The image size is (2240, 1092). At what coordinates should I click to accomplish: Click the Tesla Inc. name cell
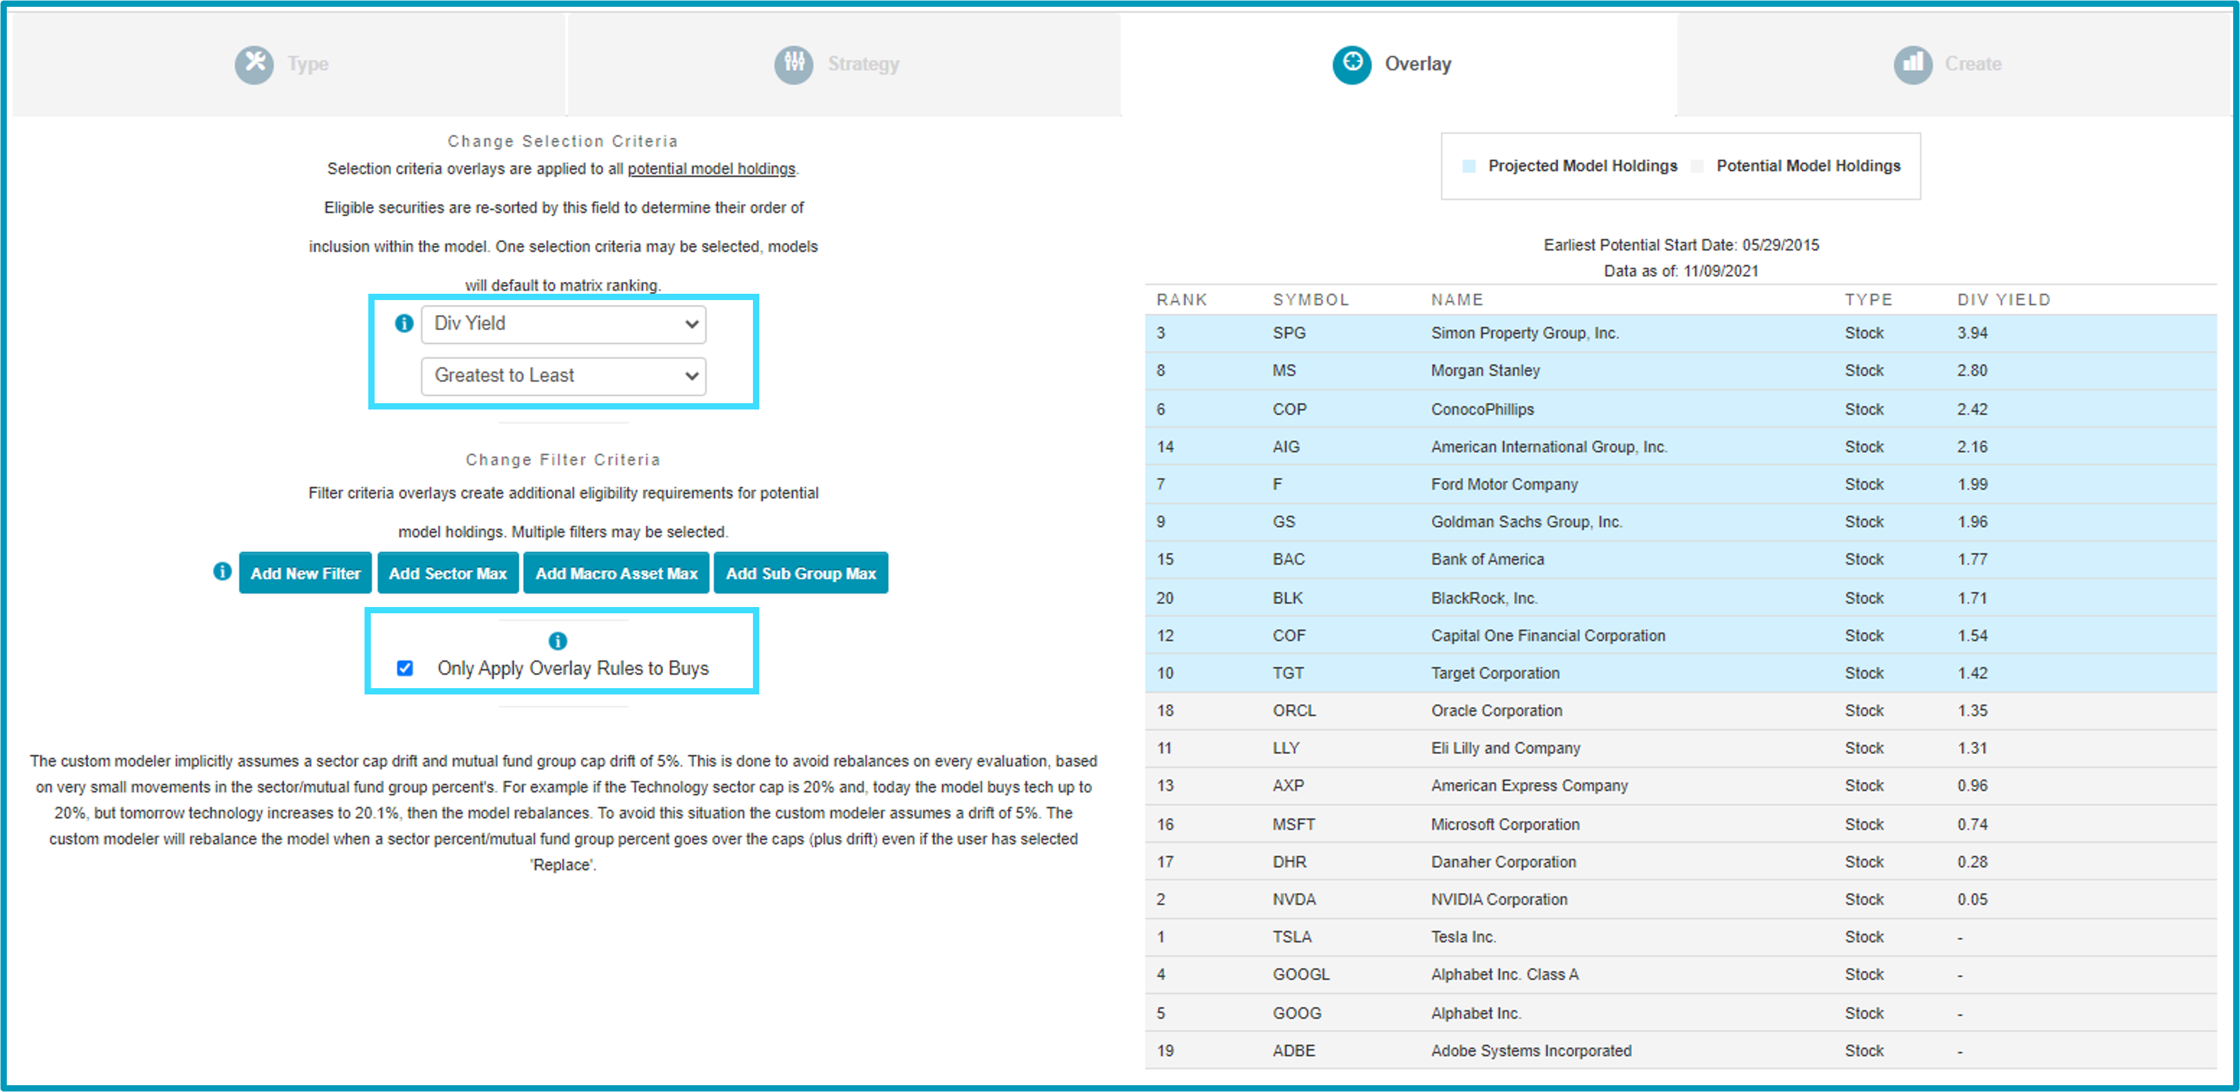pyautogui.click(x=1464, y=937)
